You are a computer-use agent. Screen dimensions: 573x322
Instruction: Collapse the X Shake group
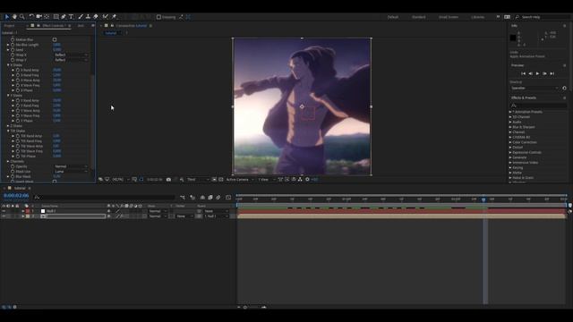[x=8, y=65]
